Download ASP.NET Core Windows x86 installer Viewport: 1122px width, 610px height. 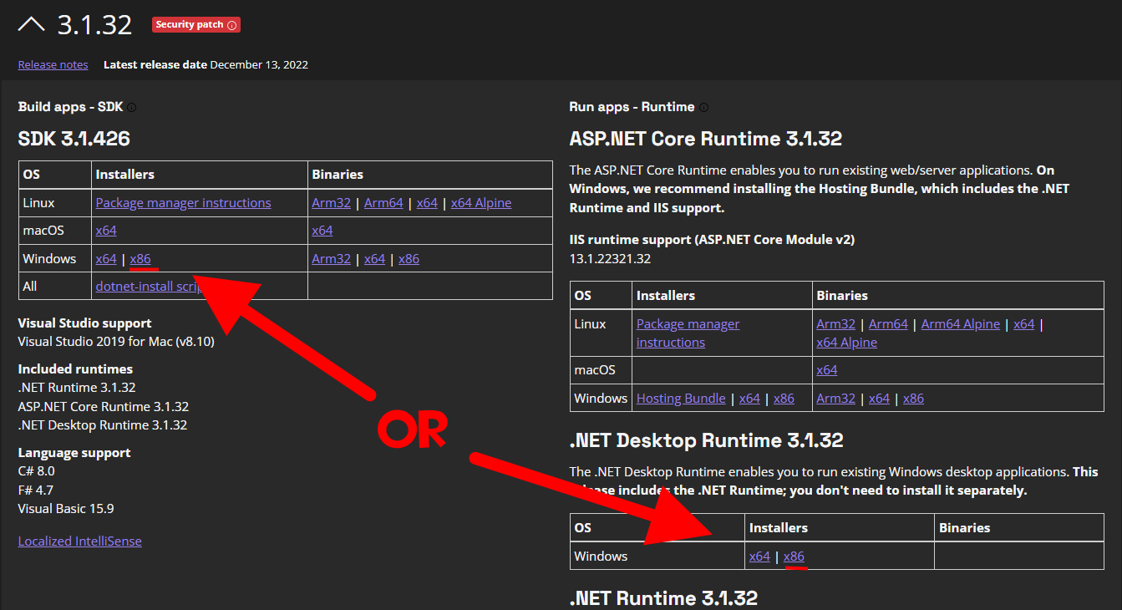[784, 398]
